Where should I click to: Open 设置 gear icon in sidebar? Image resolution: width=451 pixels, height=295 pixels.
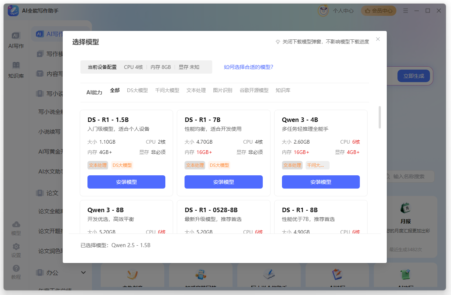click(x=16, y=247)
